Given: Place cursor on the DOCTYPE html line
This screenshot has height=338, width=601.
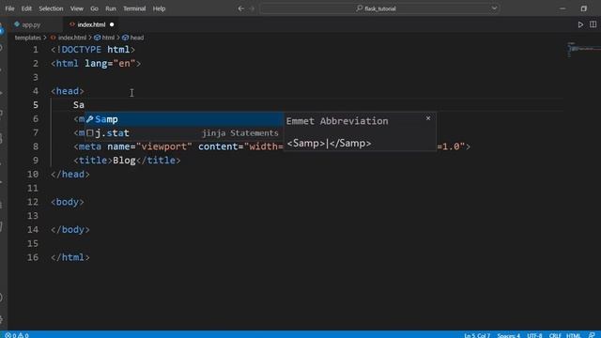Looking at the screenshot, I should coord(93,50).
